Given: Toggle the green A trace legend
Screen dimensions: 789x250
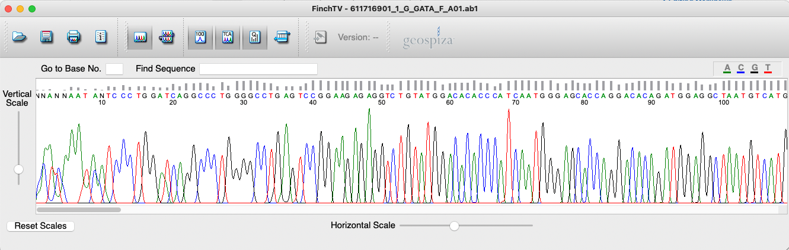Looking at the screenshot, I should tap(727, 68).
